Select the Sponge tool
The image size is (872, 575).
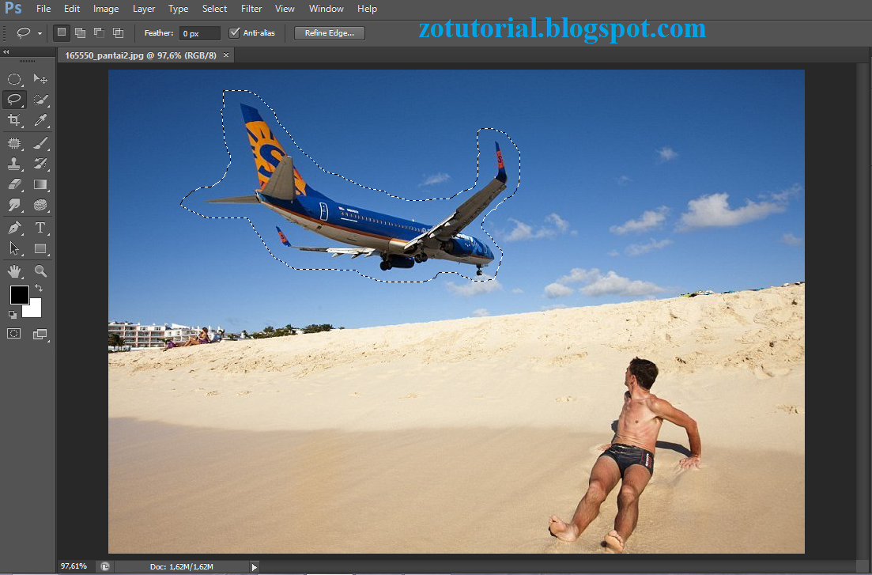pyautogui.click(x=40, y=205)
